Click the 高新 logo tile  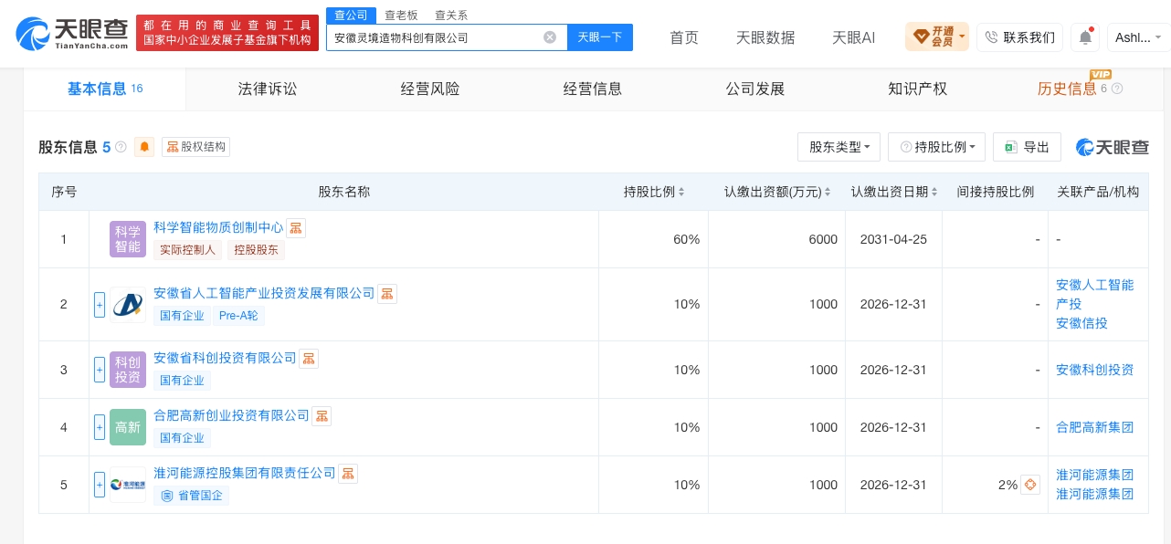128,427
